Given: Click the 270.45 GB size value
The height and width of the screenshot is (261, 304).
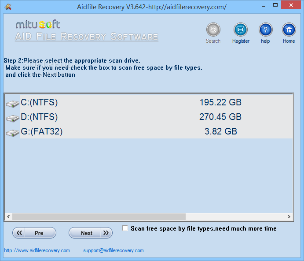Looking at the screenshot, I should point(220,117).
